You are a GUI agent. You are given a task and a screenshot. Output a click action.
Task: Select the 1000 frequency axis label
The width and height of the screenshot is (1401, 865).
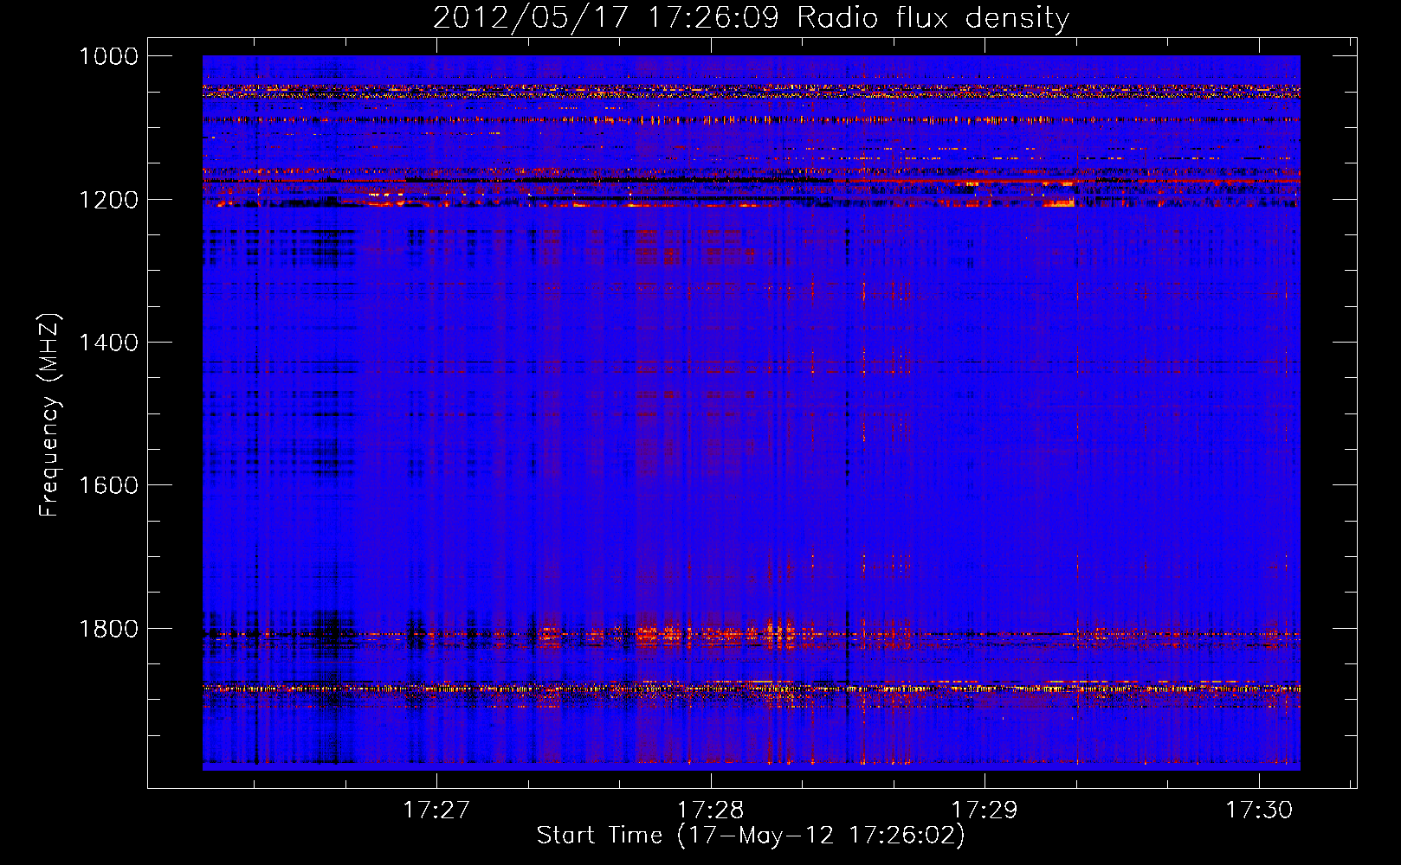108,56
